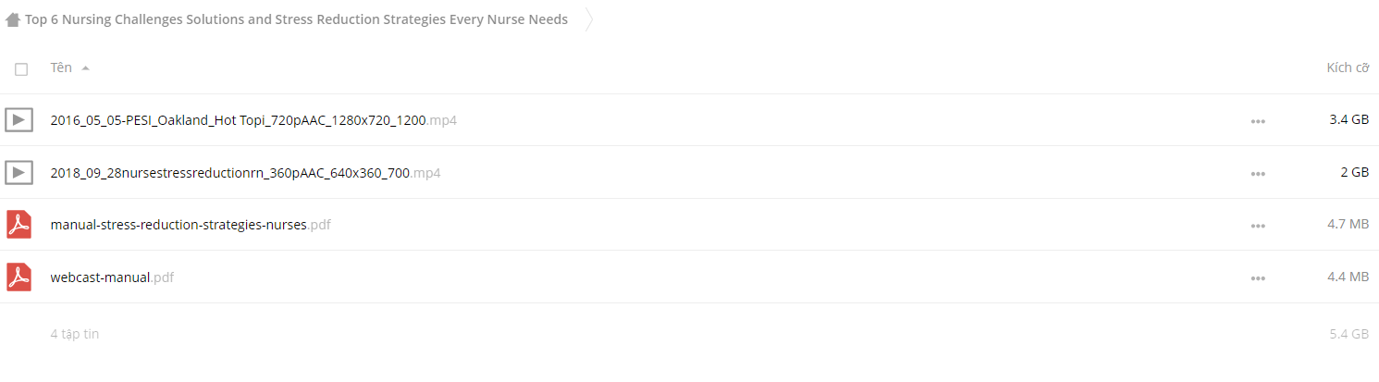The width and height of the screenshot is (1379, 382).
Task: Open more options for the 3.4 GB video
Action: tap(1257, 120)
